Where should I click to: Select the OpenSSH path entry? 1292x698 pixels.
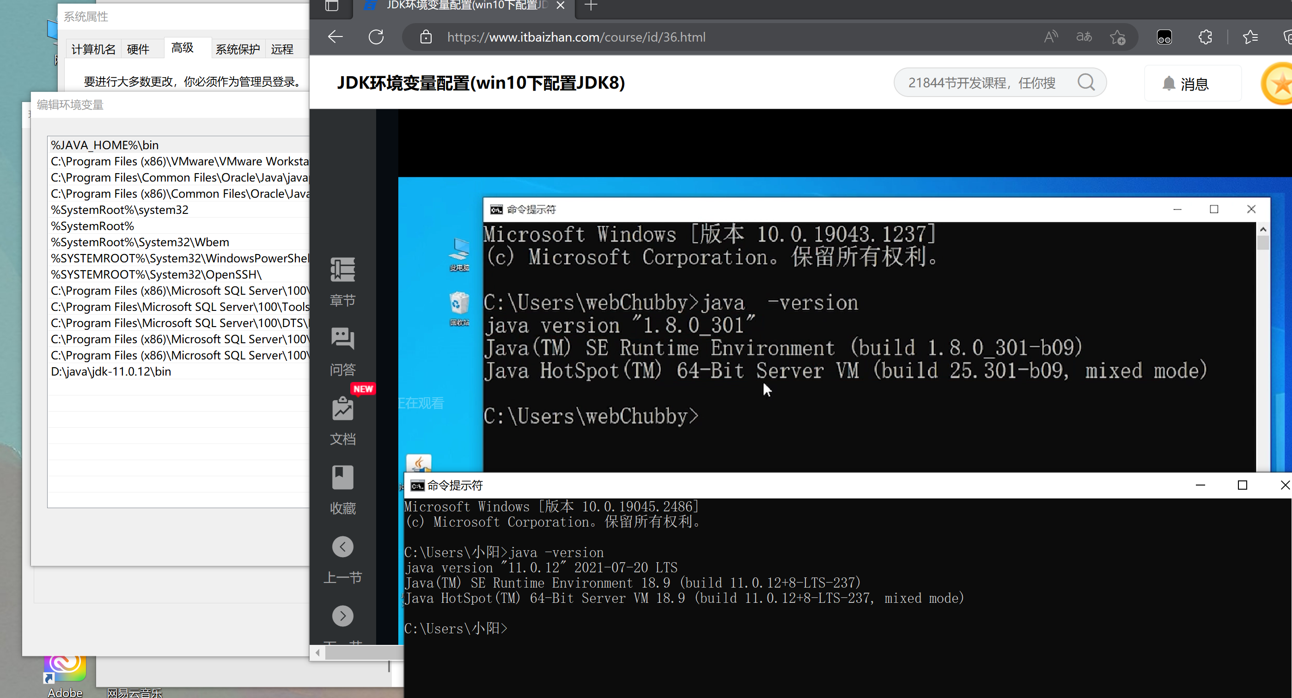[x=178, y=274]
